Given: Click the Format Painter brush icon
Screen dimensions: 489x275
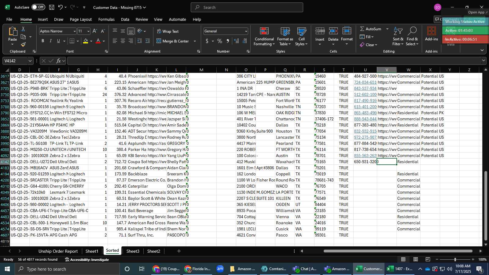Looking at the screenshot, I should tap(23, 45).
